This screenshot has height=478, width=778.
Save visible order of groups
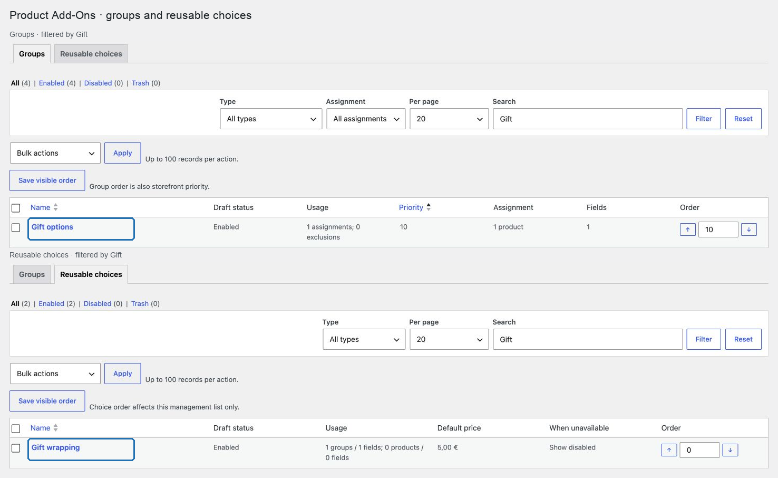47,180
